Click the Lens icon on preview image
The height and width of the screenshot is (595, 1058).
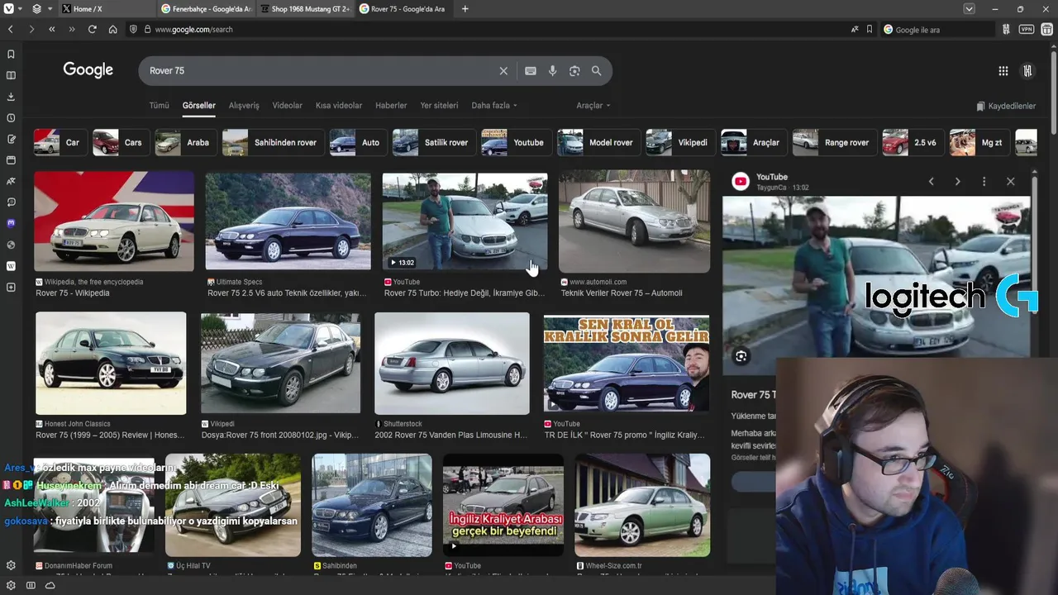point(741,356)
